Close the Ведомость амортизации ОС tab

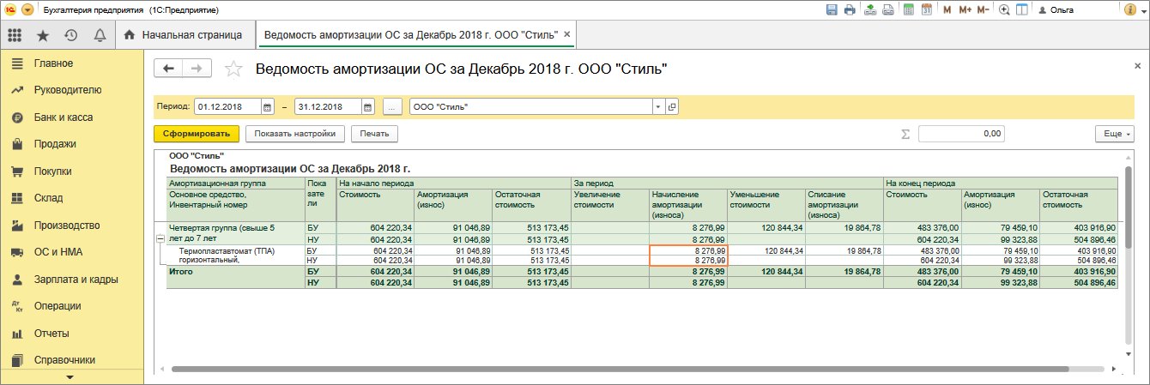point(567,35)
